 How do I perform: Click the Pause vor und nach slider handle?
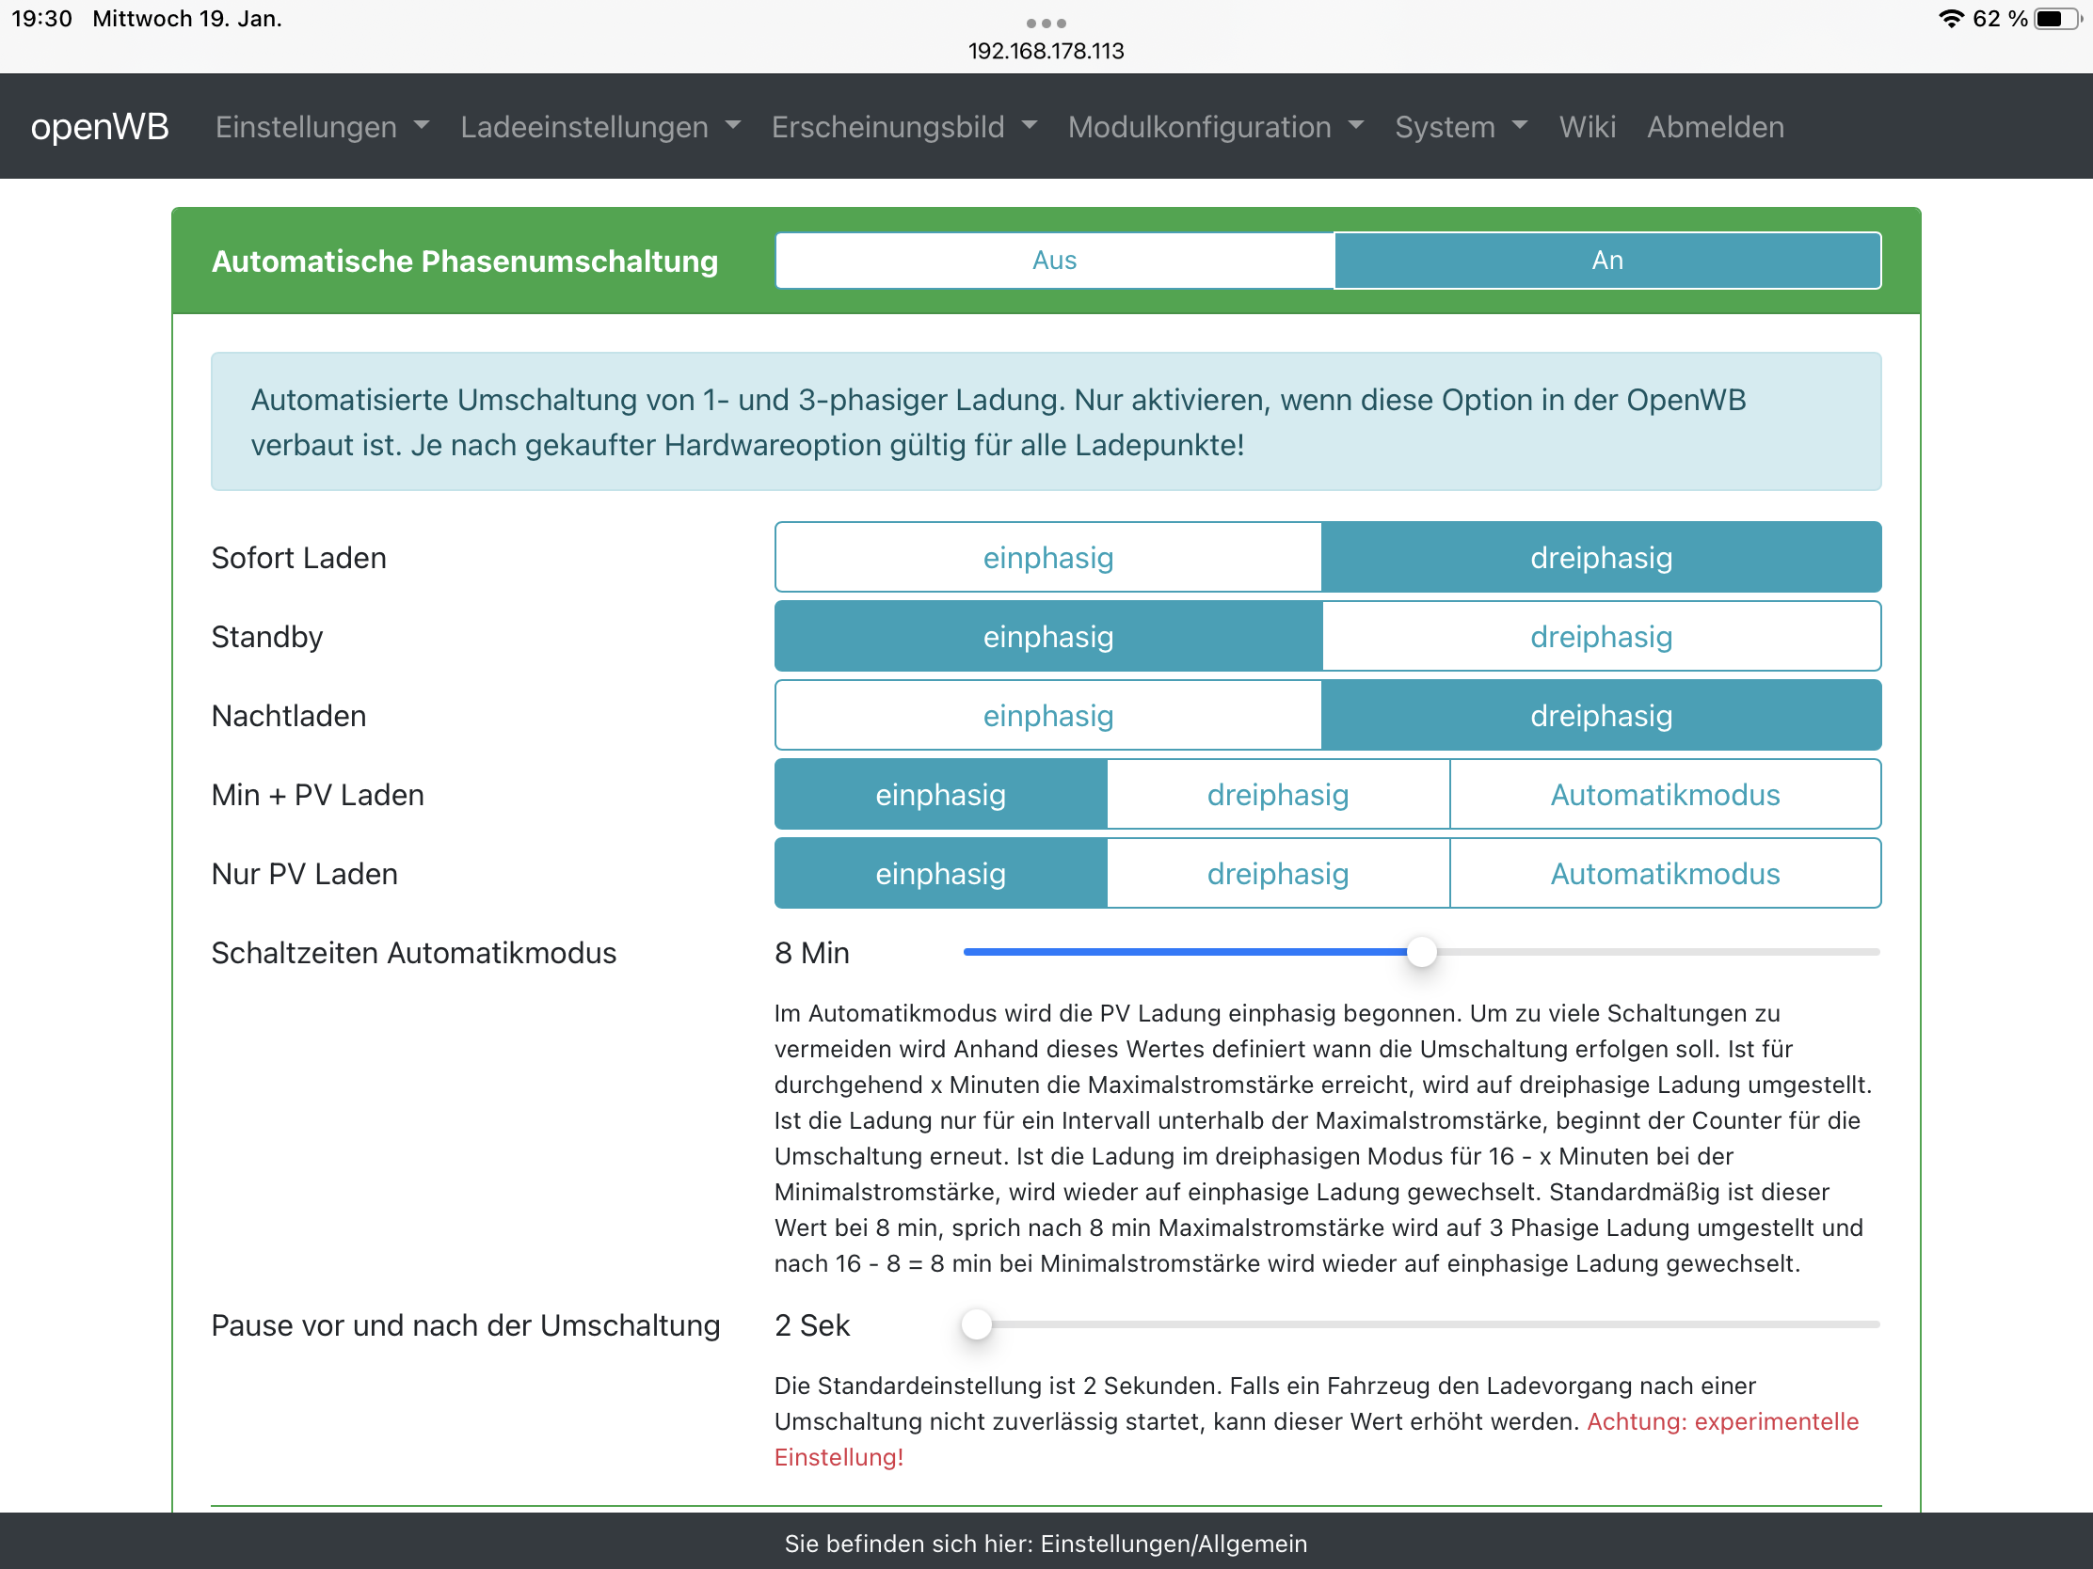click(977, 1324)
